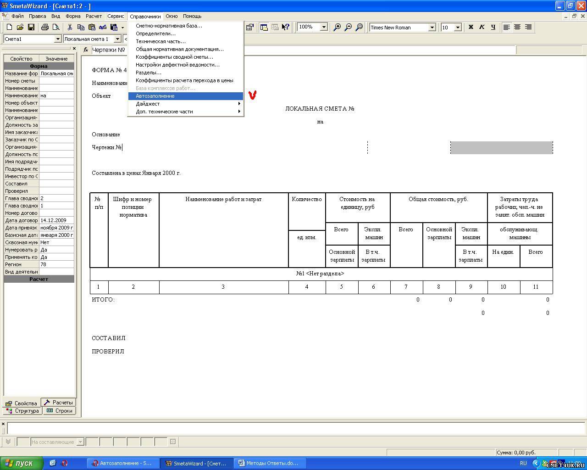The height and width of the screenshot is (470, 587).
Task: Open the font size 10 dropdown
Action: tap(457, 28)
